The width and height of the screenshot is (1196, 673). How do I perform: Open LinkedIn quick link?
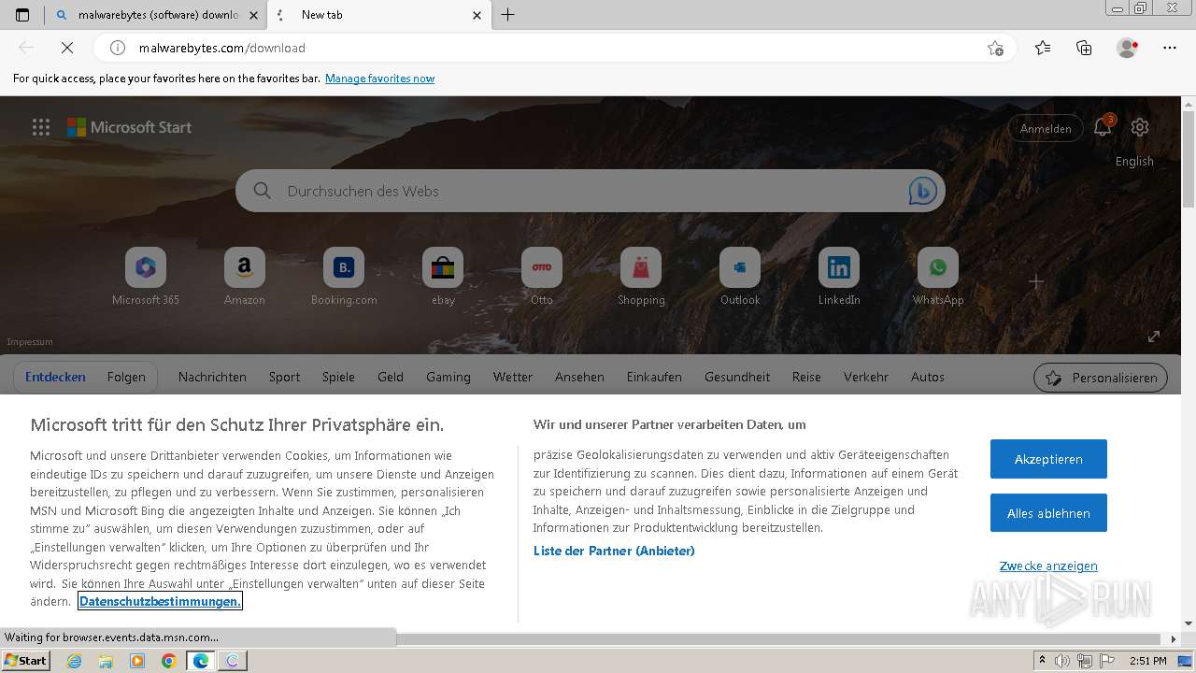pyautogui.click(x=839, y=277)
